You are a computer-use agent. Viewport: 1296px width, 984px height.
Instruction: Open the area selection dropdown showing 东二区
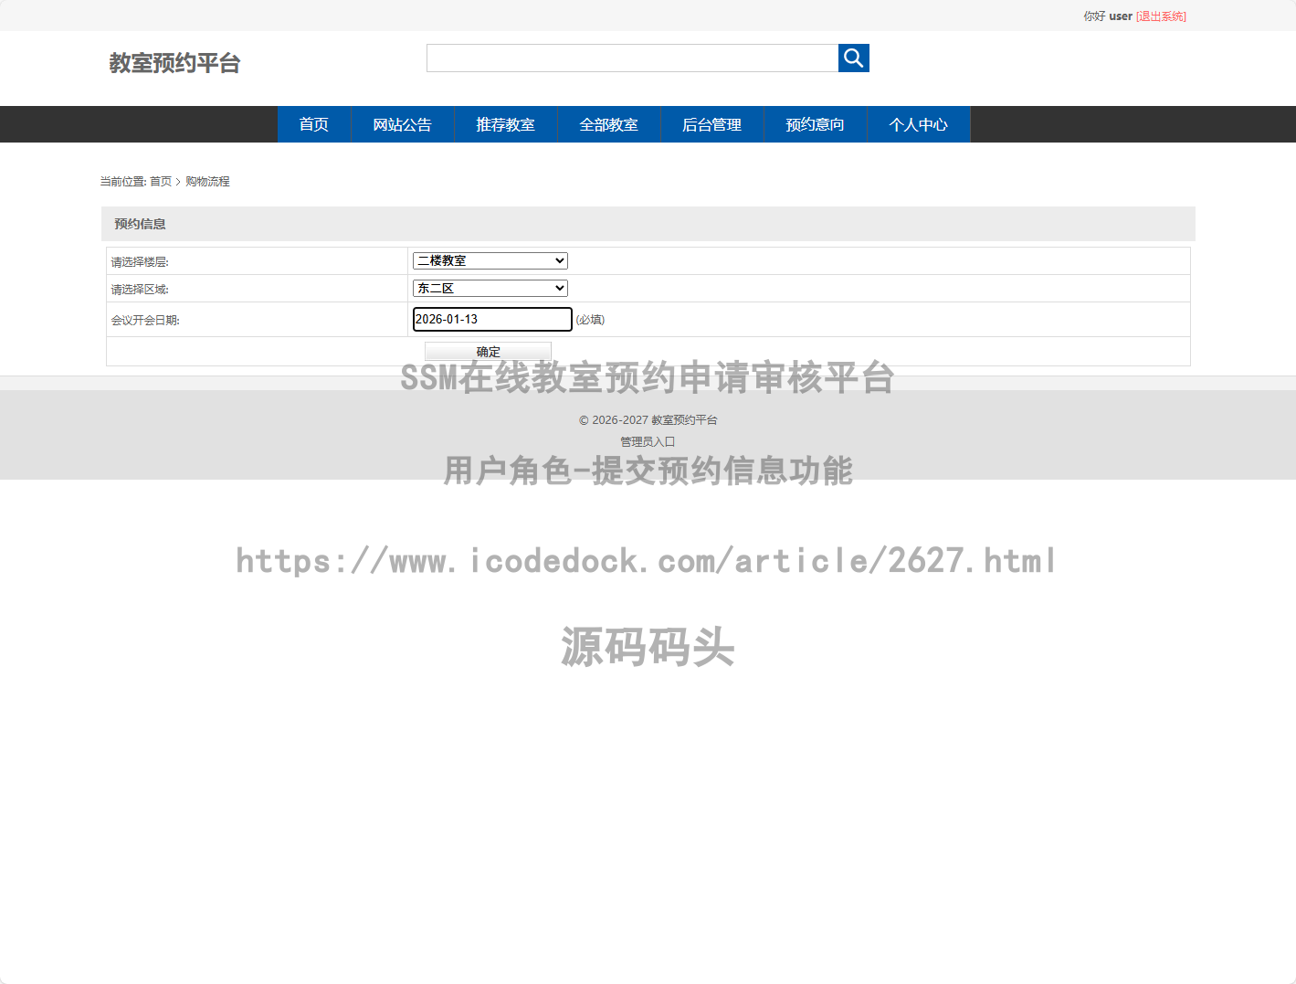[x=490, y=288]
